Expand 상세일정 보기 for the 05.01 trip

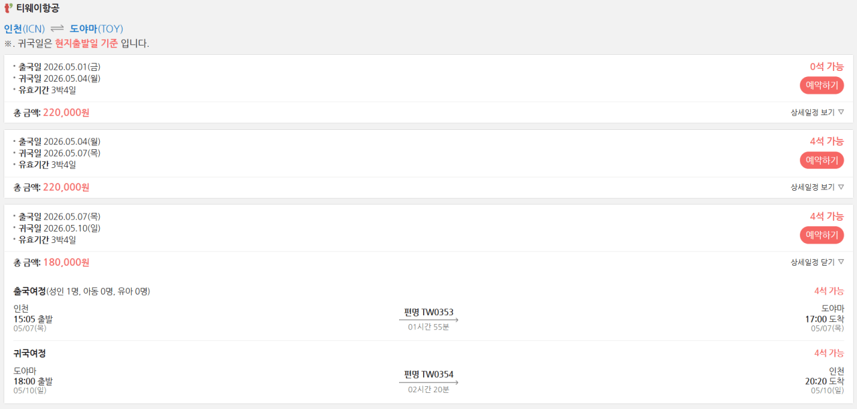[x=817, y=112]
